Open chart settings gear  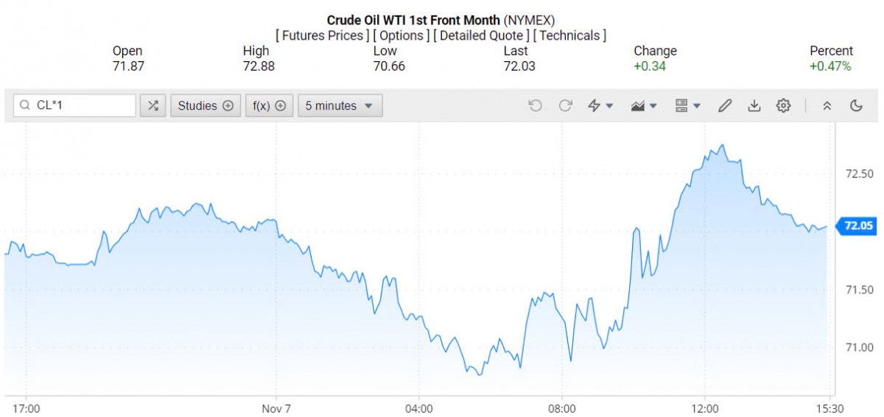point(783,105)
